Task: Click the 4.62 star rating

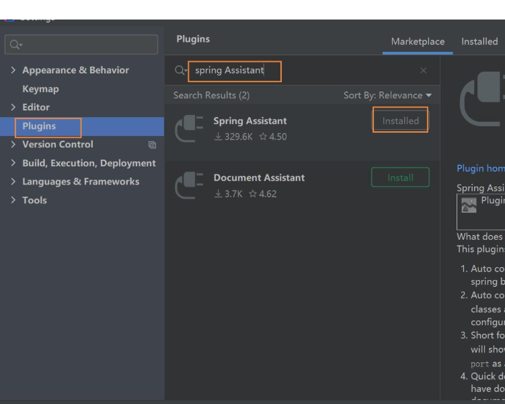Action: point(262,194)
